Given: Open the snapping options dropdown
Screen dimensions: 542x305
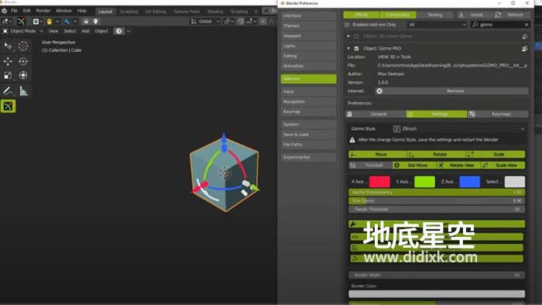Looking at the screenshot, I should [251, 22].
